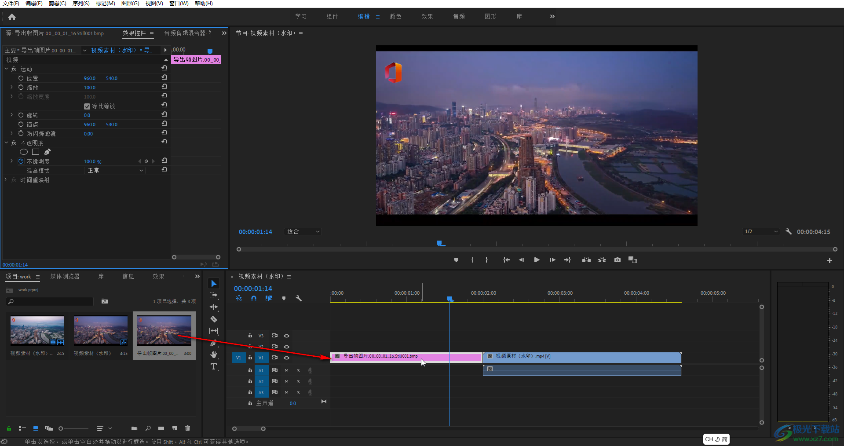The height and width of the screenshot is (446, 844).
Task: Select the Type tool
Action: click(214, 366)
